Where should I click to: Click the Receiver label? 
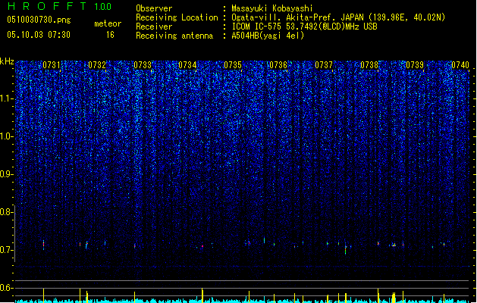(154, 27)
